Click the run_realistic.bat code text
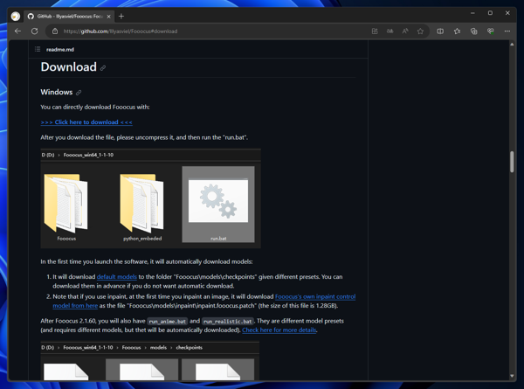This screenshot has width=524, height=389. [x=228, y=321]
